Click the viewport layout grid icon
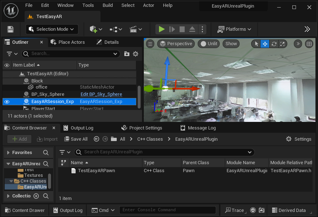The height and width of the screenshot is (217, 318). 309,44
